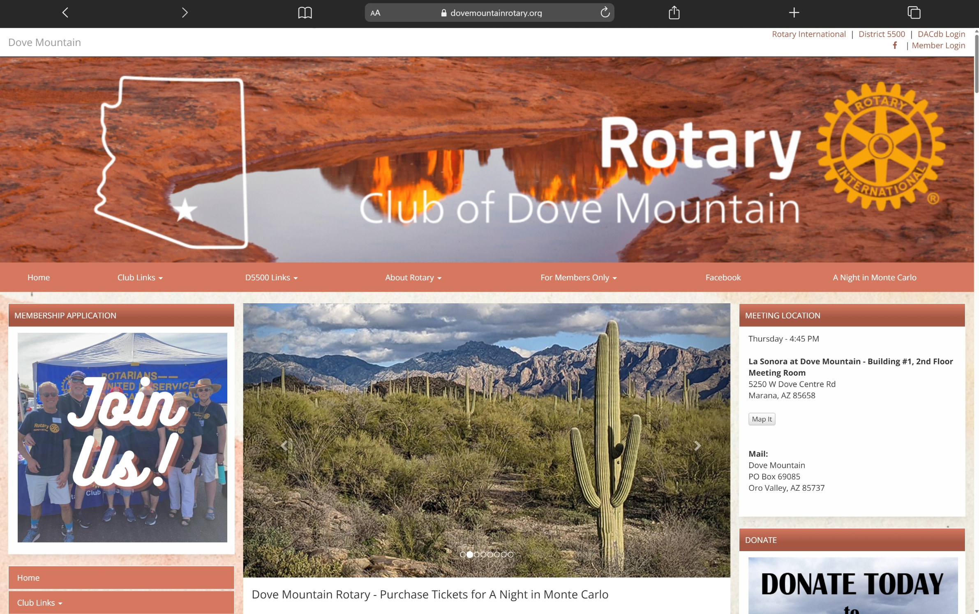Click the Map It button
The width and height of the screenshot is (979, 614).
[762, 419]
